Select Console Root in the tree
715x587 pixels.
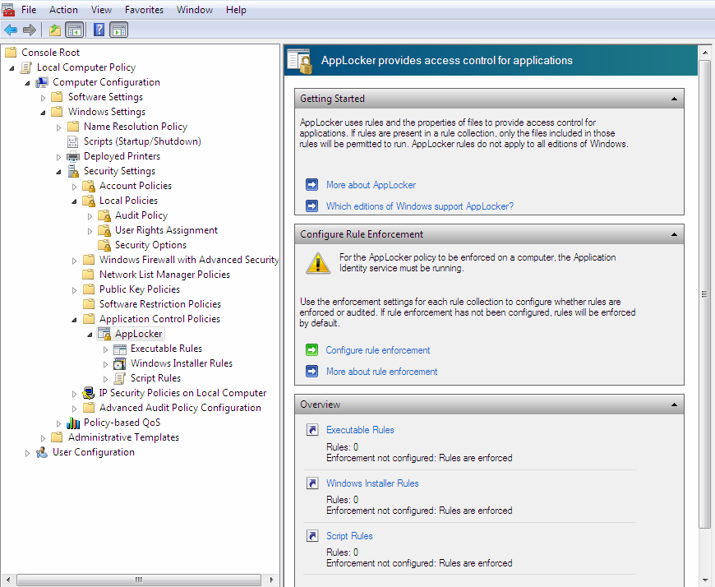click(x=51, y=53)
